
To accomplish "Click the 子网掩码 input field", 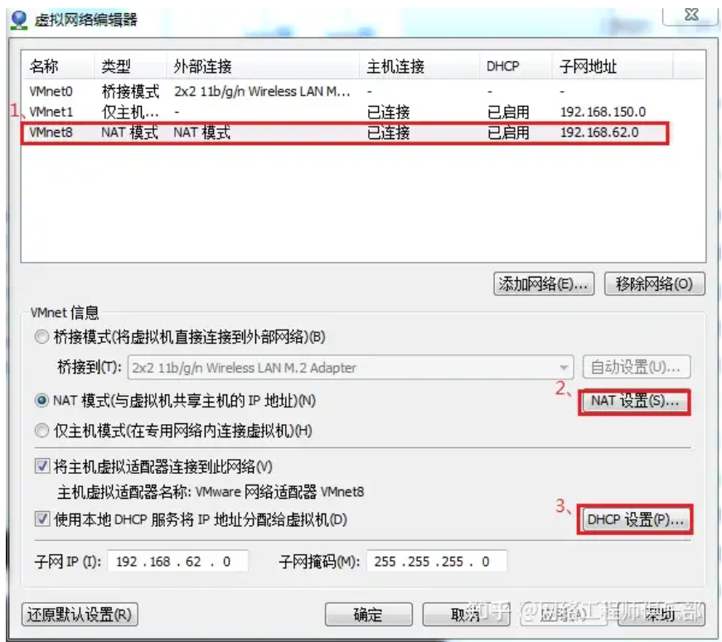I will (x=437, y=562).
